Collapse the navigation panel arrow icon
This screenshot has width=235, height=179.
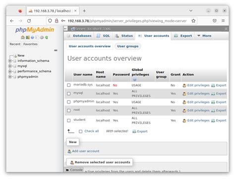(x=65, y=29)
